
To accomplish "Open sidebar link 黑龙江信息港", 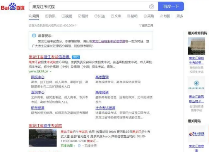I will [x=196, y=148].
